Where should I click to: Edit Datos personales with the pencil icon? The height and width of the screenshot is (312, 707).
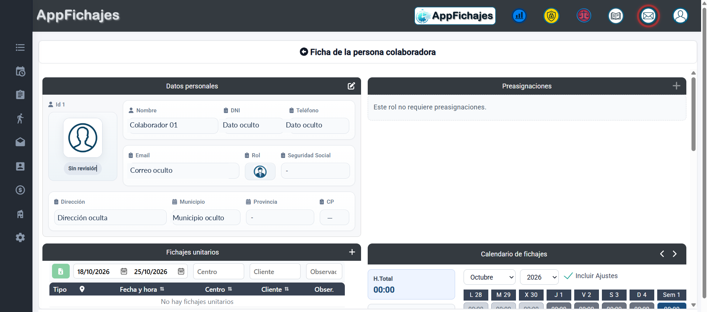point(351,86)
